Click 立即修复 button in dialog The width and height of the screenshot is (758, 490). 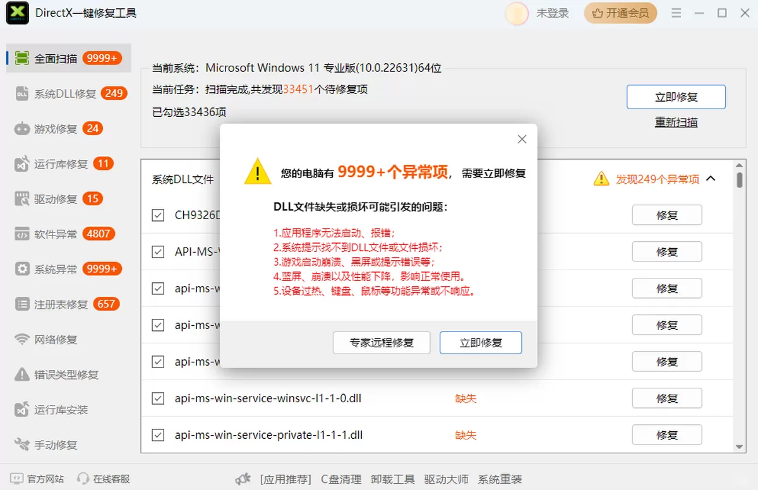click(x=481, y=342)
